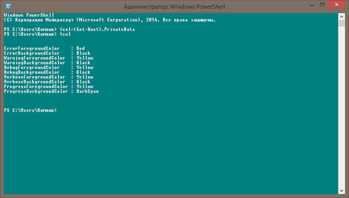The image size is (349, 198).
Task: Click the ErrorForegroundColor property name
Action: coord(32,48)
